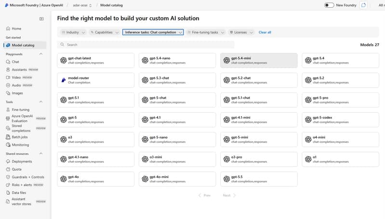Go to Batch jobs menu item

click(20, 137)
